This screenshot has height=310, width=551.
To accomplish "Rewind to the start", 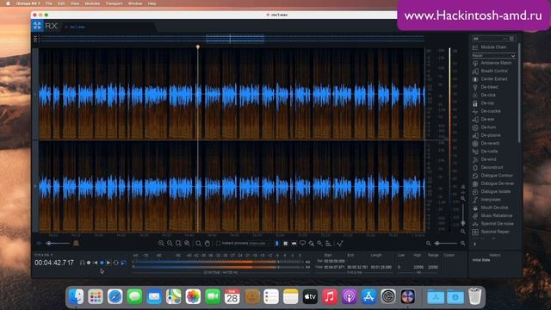I will pos(96,263).
